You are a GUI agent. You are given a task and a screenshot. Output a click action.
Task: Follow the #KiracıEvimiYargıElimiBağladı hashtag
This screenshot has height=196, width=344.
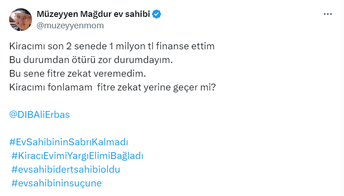77,156
